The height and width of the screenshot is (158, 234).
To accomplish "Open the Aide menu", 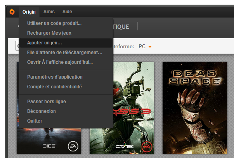I will click(x=67, y=12).
